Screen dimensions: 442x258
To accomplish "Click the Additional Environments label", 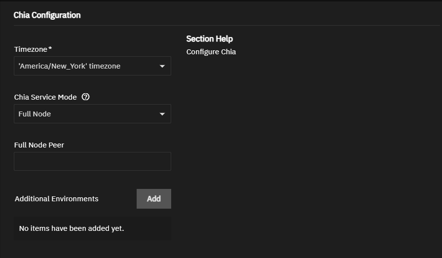I will click(57, 199).
